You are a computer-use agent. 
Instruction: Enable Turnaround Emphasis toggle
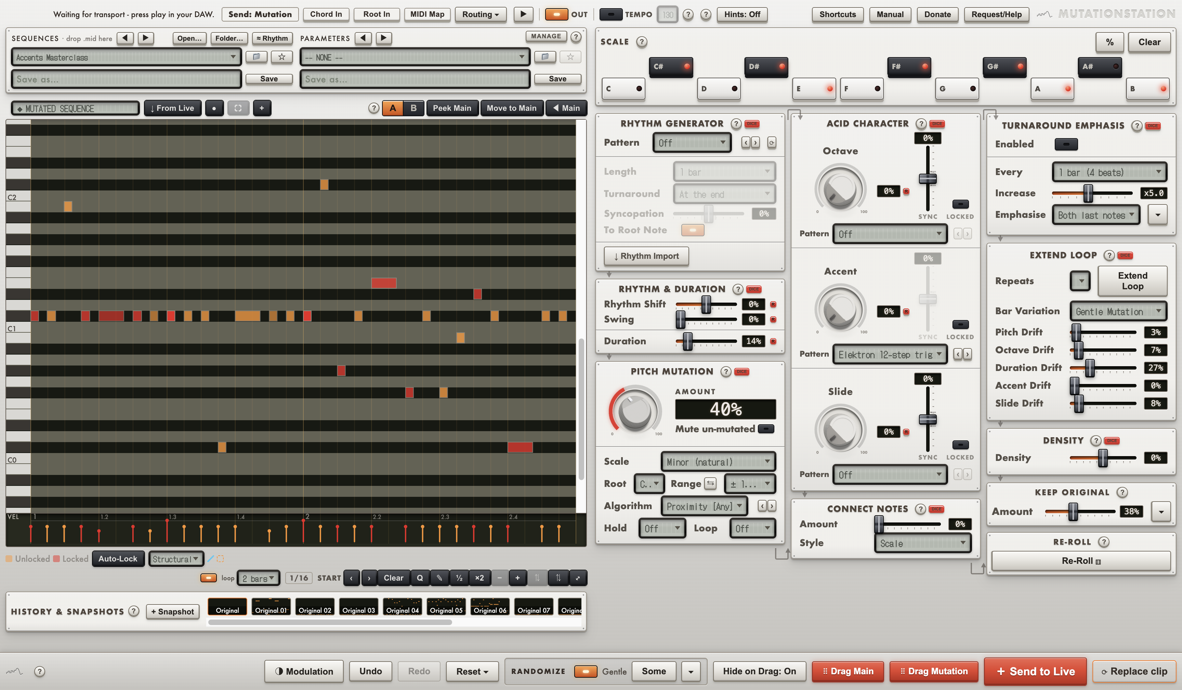pos(1066,144)
